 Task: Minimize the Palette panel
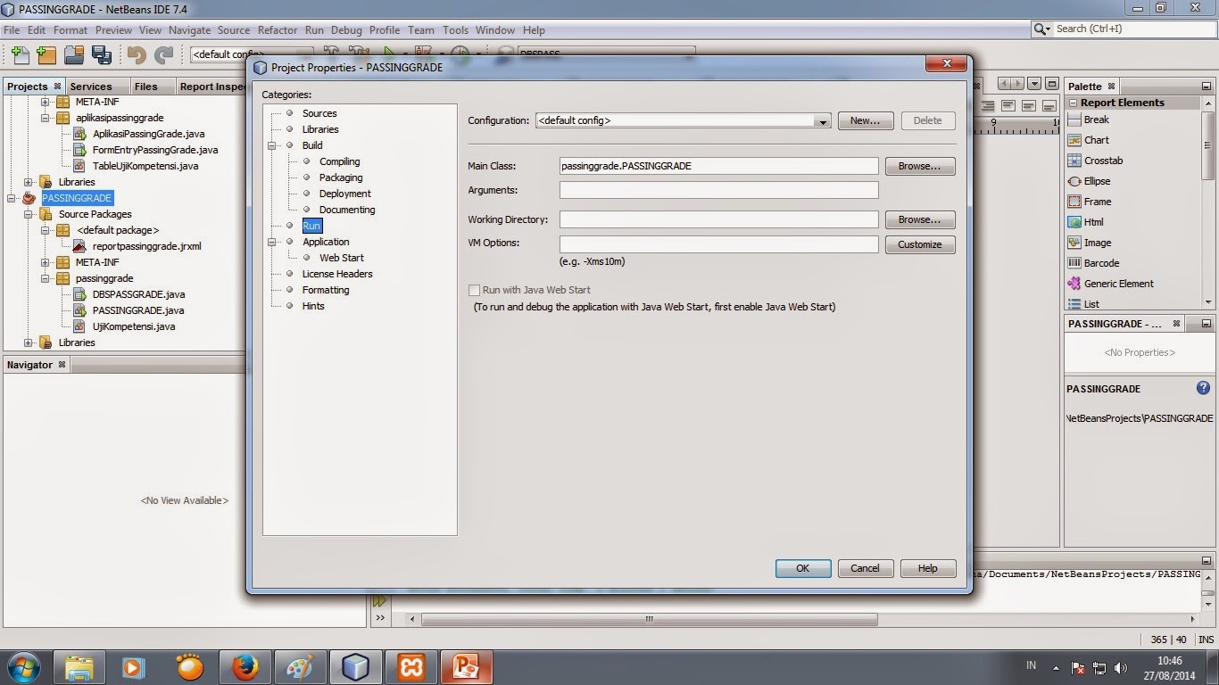[x=1207, y=87]
